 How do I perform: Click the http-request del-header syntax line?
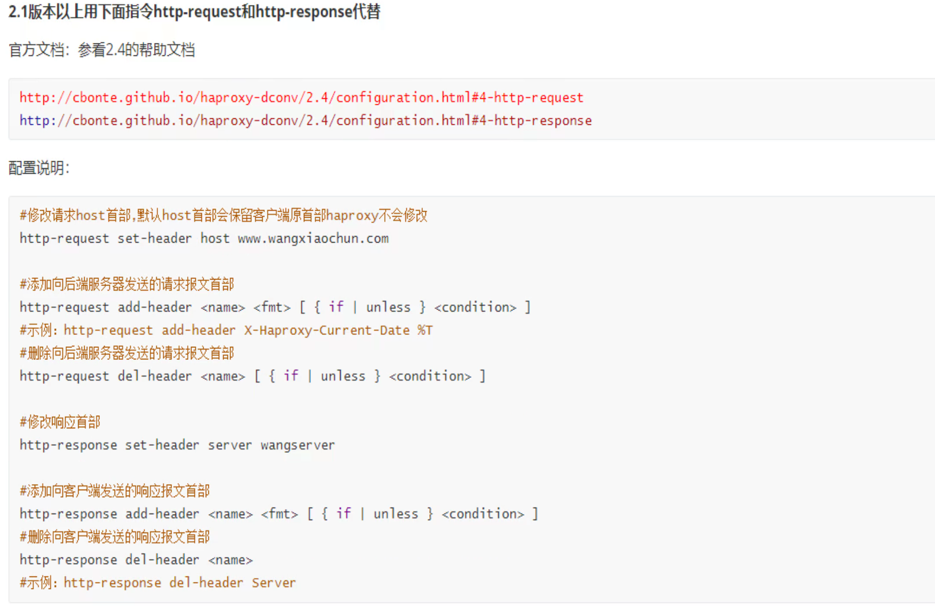(x=252, y=376)
